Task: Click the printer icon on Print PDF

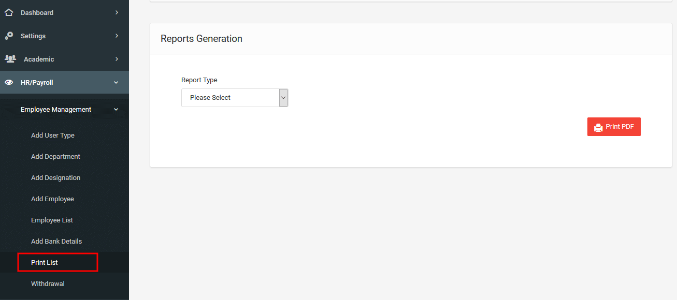Action: coord(598,127)
